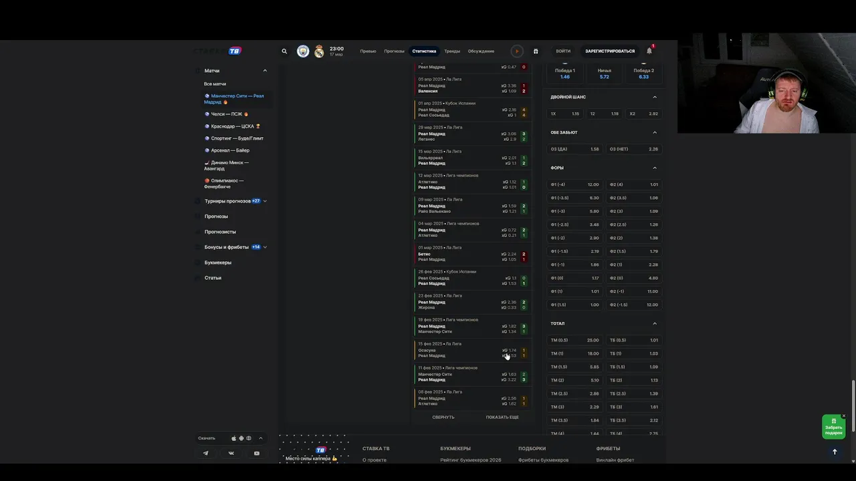Click the Зарегистрироваться button
Image resolution: width=856 pixels, height=481 pixels.
610,51
